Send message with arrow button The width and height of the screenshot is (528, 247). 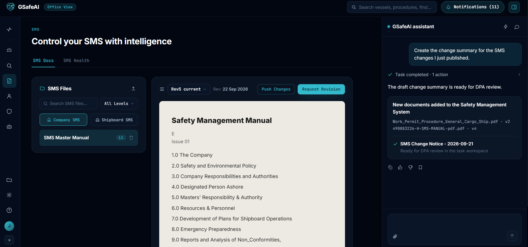pos(512,236)
